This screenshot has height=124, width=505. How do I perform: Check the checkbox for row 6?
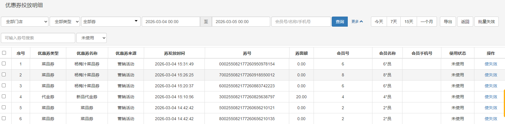4,118
